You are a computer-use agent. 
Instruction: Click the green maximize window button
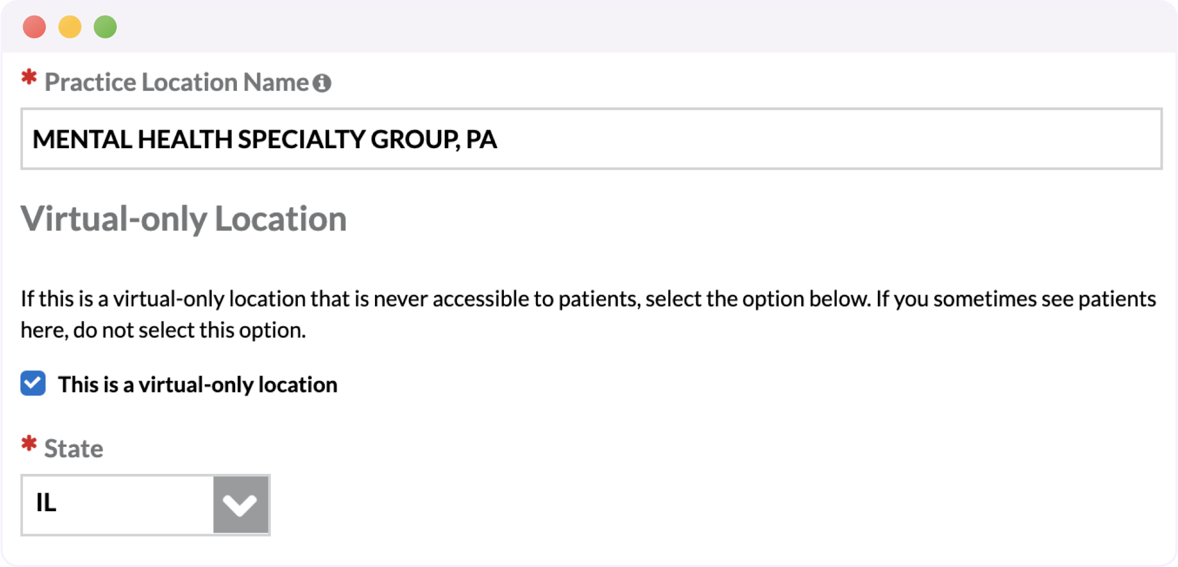point(105,27)
